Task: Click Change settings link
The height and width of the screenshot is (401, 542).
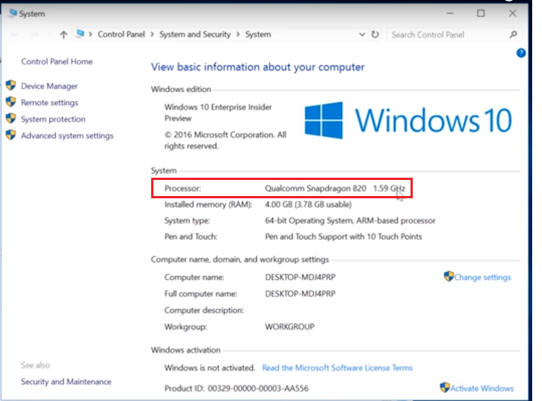Action: 483,277
